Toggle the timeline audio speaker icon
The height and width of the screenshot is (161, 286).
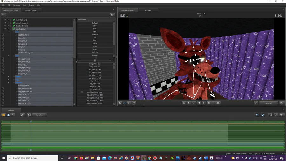tap(276, 115)
